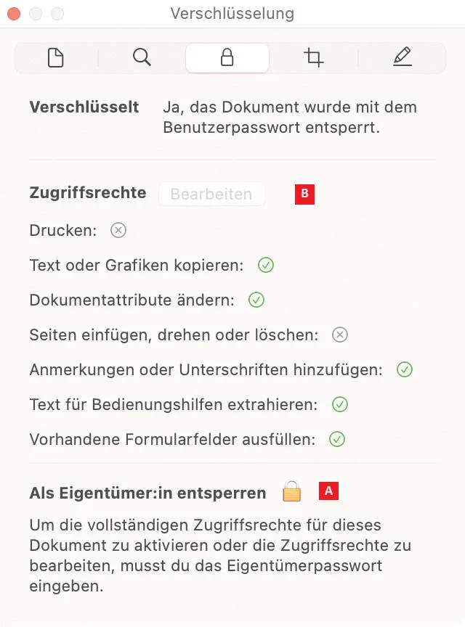Click the checkmark for Text für Bedienungshilfen extrahieren
This screenshot has width=465, height=627.
click(x=340, y=404)
